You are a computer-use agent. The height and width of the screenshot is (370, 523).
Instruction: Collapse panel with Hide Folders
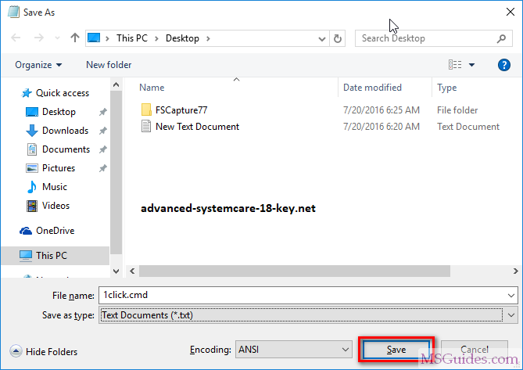click(x=45, y=352)
